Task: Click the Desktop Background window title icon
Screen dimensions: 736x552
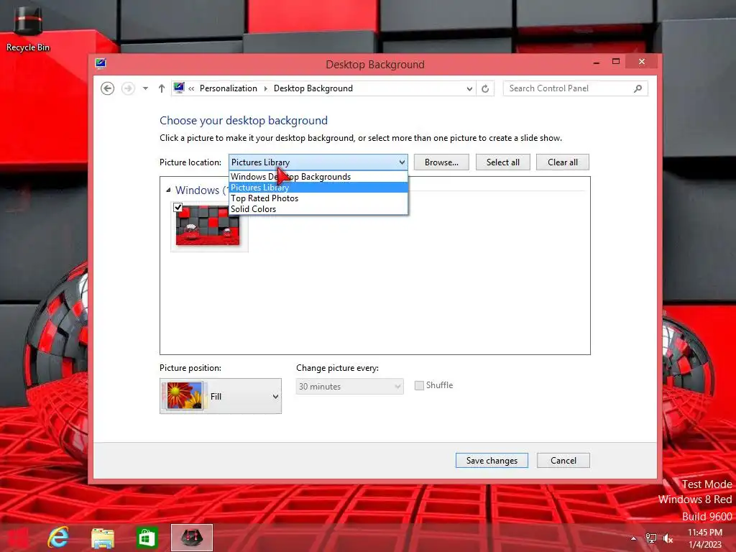Action: pyautogui.click(x=101, y=63)
